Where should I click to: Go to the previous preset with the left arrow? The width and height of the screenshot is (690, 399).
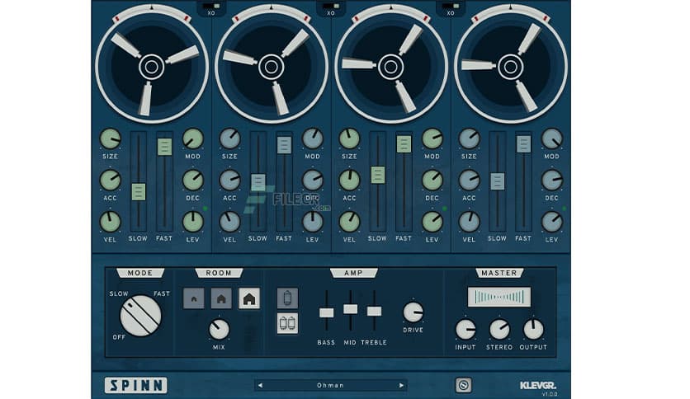point(260,385)
